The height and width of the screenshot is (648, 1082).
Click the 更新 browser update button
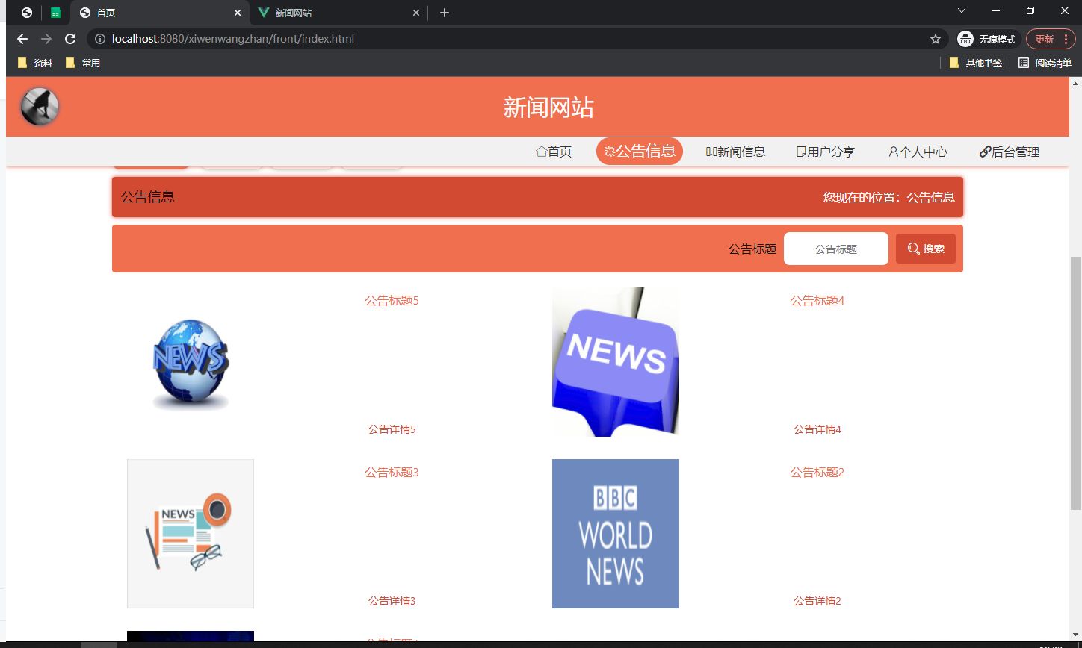click(x=1052, y=39)
